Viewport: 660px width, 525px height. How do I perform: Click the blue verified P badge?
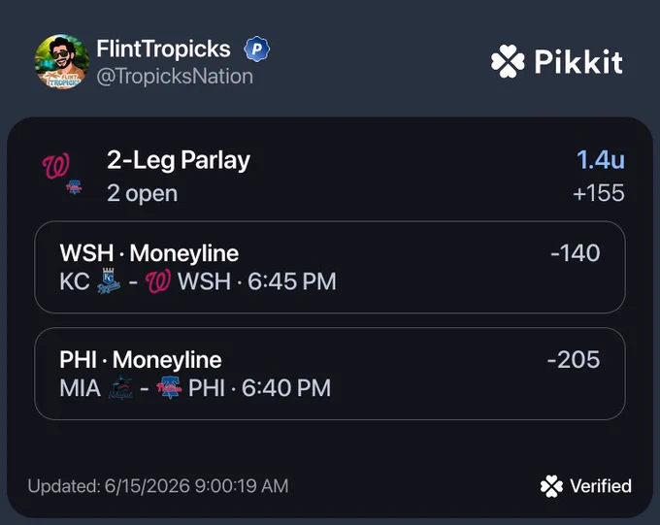[257, 49]
